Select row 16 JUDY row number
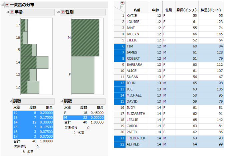This screenshot has height=157, width=230. click(x=120, y=108)
